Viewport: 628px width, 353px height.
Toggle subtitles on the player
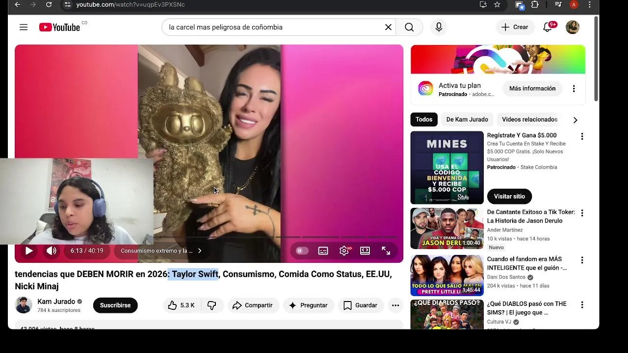(x=323, y=251)
